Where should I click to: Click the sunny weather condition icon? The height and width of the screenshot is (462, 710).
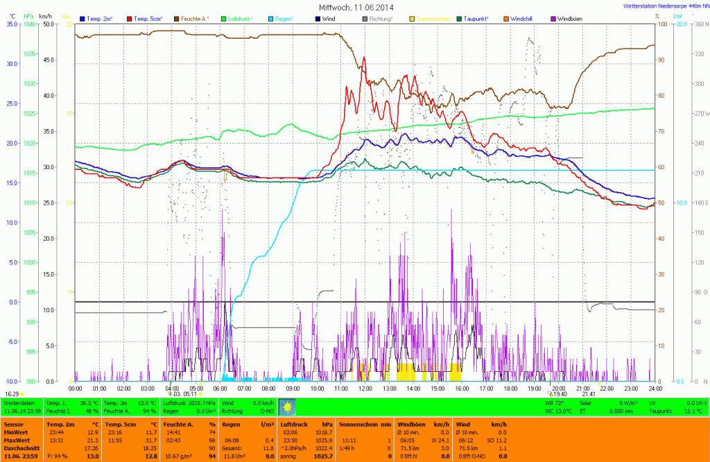(286, 406)
